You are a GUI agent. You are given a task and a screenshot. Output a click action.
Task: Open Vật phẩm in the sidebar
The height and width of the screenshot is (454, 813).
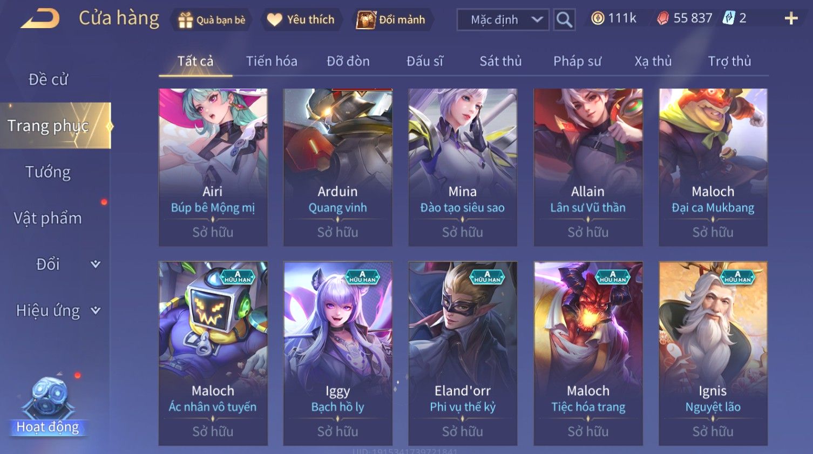tap(48, 218)
